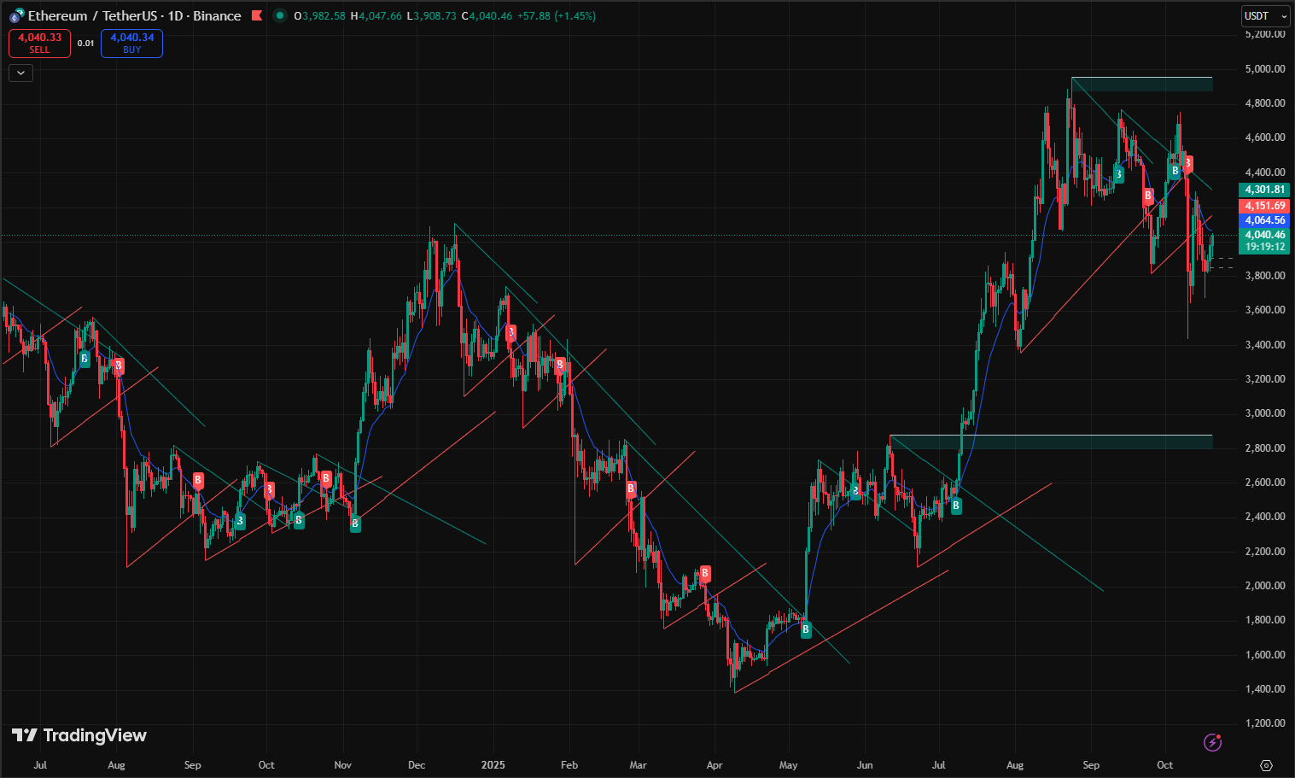This screenshot has width=1295, height=778.
Task: Click green B signal marker near May
Action: (x=806, y=630)
